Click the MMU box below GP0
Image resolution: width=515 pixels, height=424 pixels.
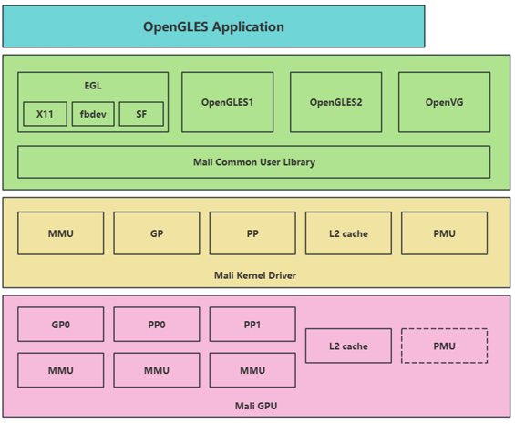61,370
